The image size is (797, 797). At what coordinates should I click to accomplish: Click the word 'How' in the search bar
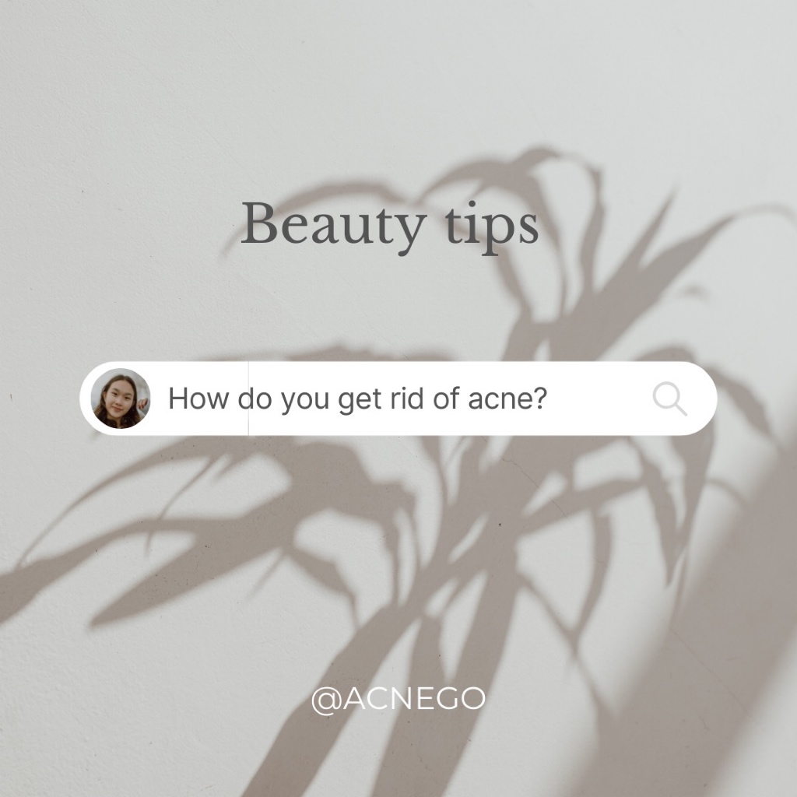point(198,398)
